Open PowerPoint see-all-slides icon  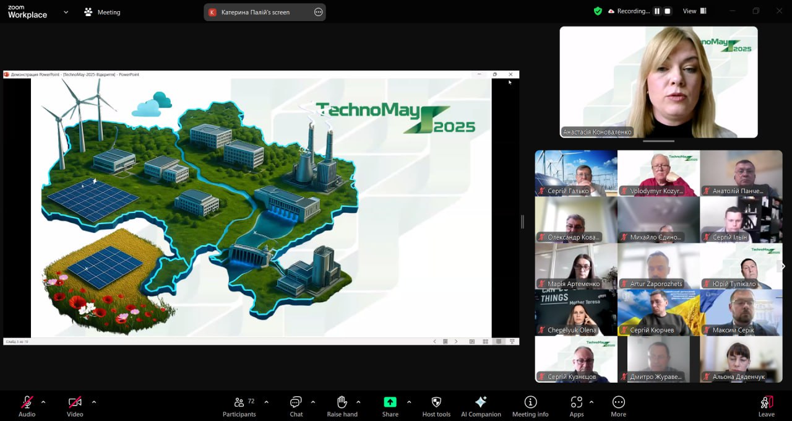click(445, 341)
